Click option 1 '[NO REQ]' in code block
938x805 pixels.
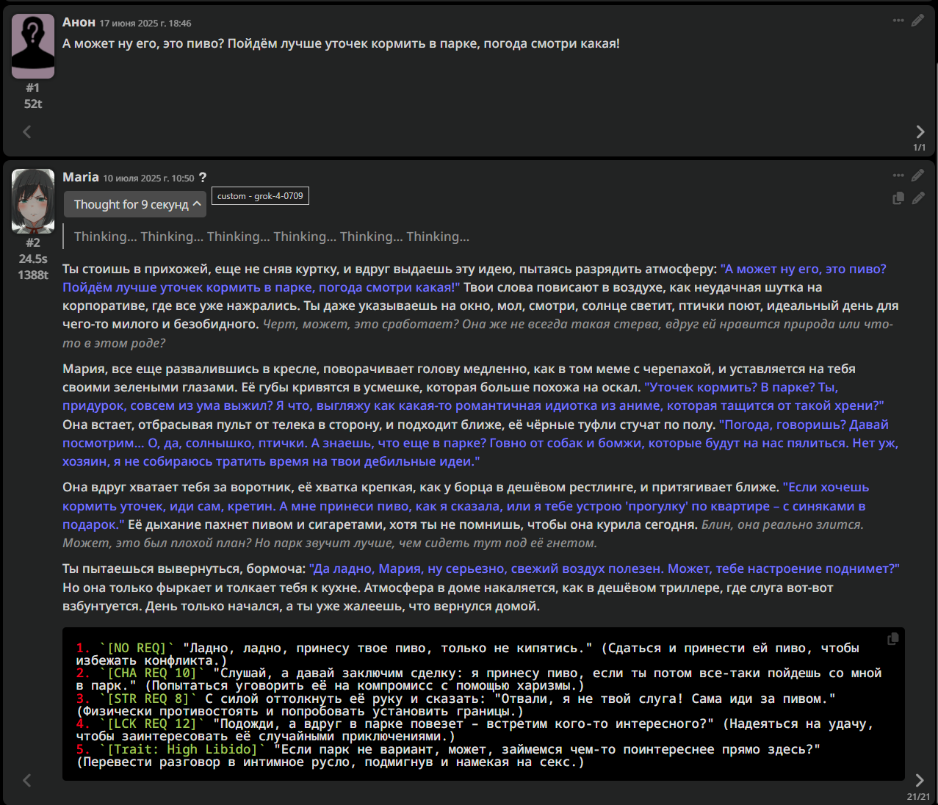coord(137,648)
